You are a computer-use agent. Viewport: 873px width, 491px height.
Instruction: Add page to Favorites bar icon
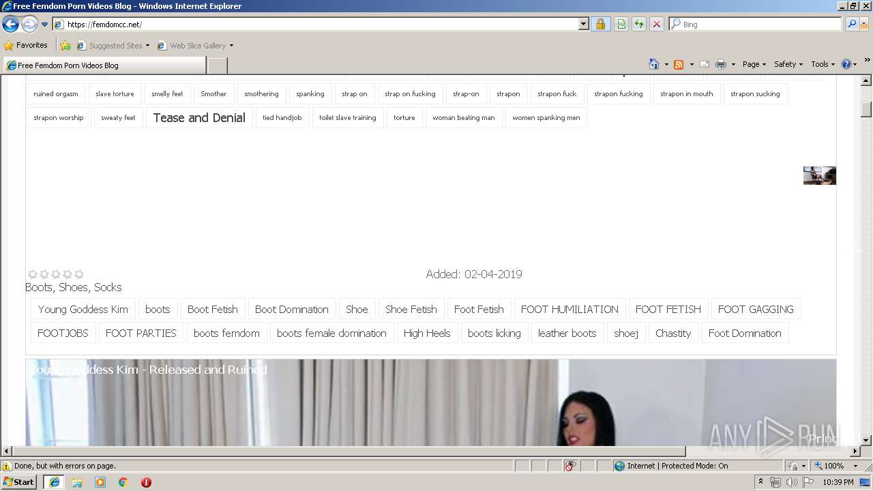coord(65,46)
